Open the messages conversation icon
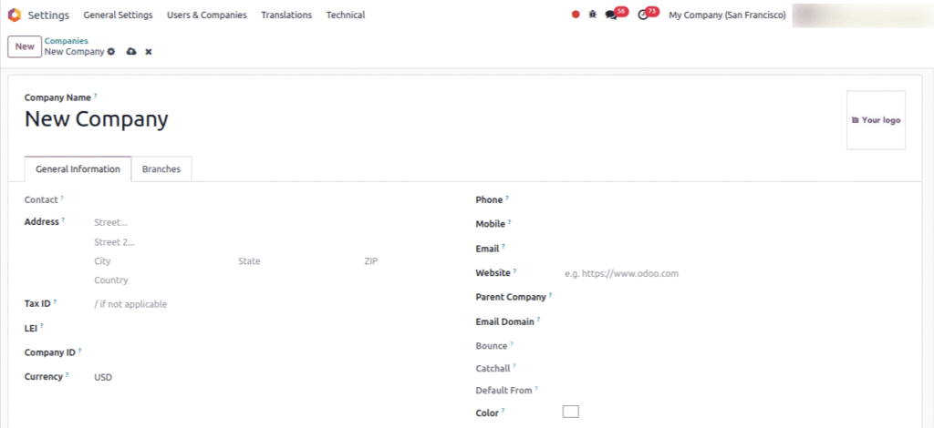The height and width of the screenshot is (428, 934). [611, 15]
